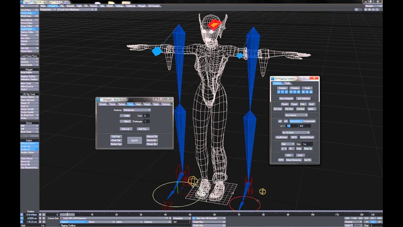This screenshot has height=227, width=403.
Task: Click the Scene Editor button
Action: [29, 23]
